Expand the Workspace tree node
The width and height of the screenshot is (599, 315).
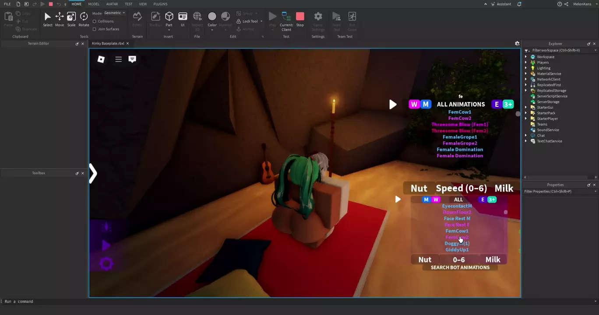tap(526, 57)
